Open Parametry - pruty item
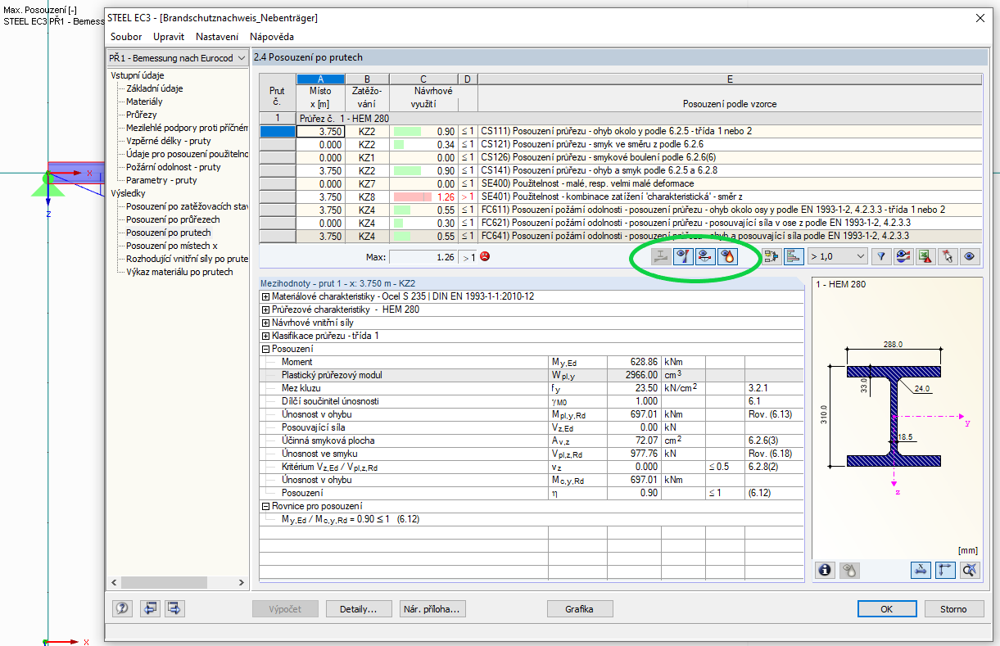1000x646 pixels. 161,180
